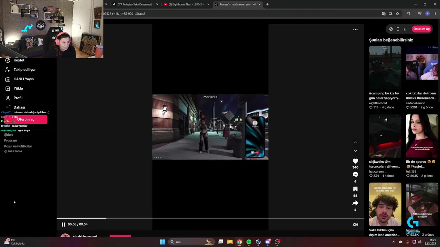Open comments via the speech bubble icon
This screenshot has height=247, width=440.
tap(355, 175)
